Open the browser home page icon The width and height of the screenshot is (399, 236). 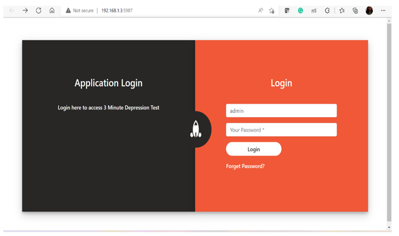[x=52, y=10]
